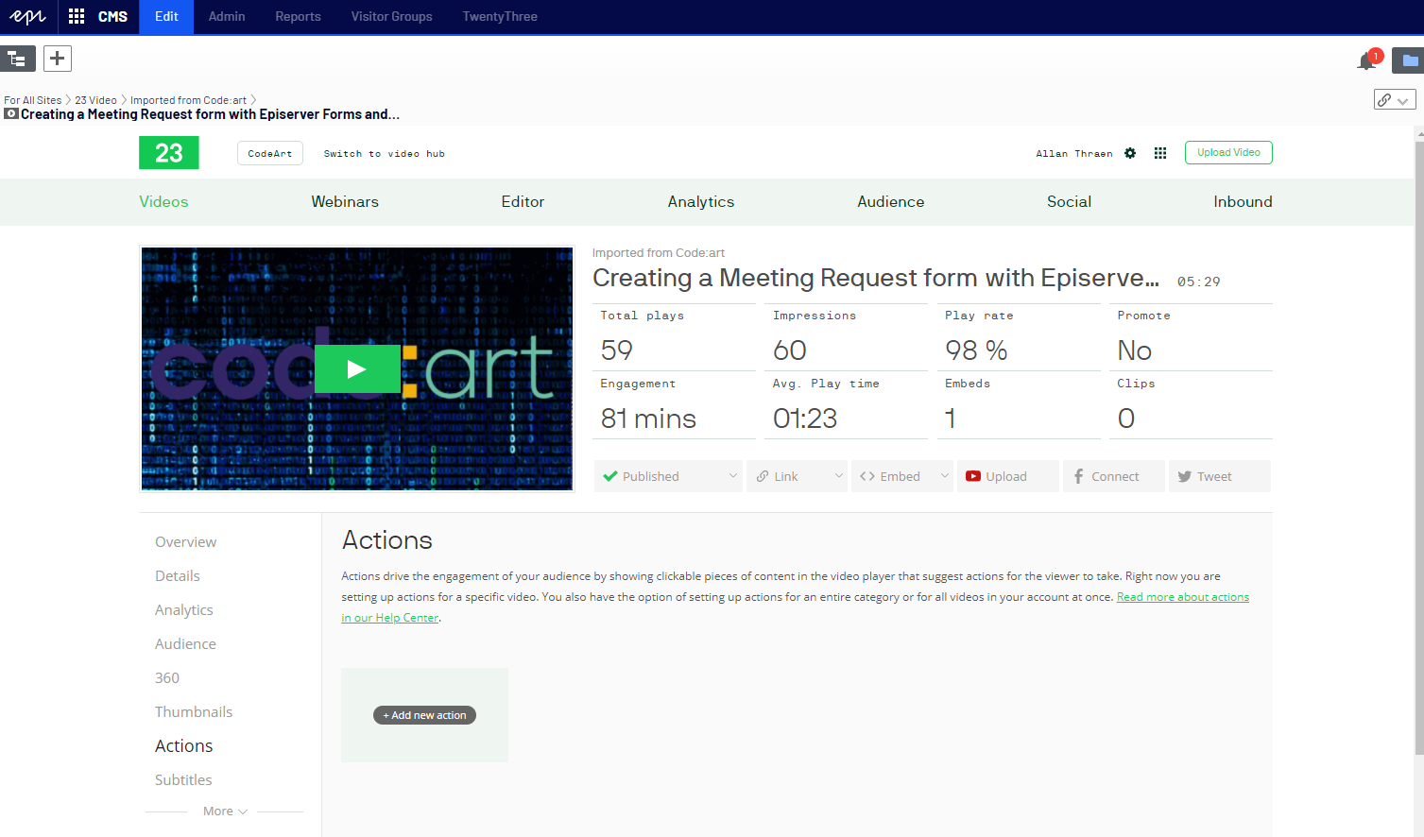Click the CodeArt workspace button
Image resolution: width=1424 pixels, height=837 pixels.
tap(270, 153)
